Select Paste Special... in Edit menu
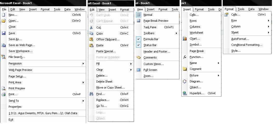This screenshot has width=273, height=124. tap(106, 52)
